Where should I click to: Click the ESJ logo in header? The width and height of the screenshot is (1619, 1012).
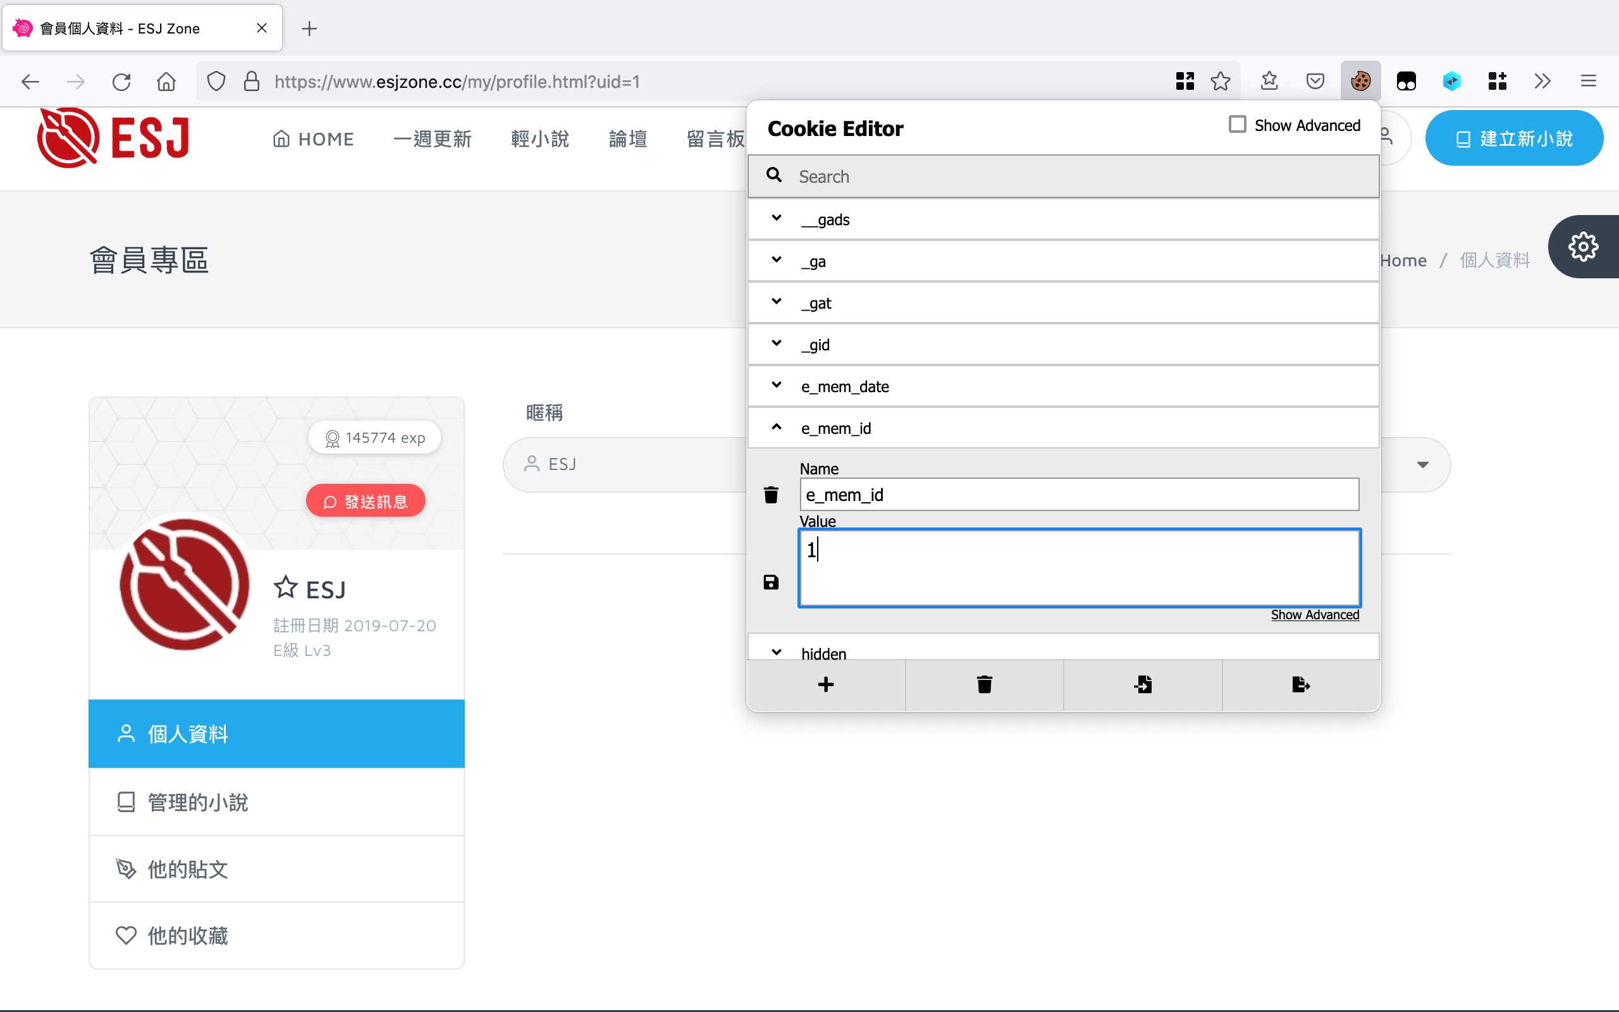pos(114,138)
